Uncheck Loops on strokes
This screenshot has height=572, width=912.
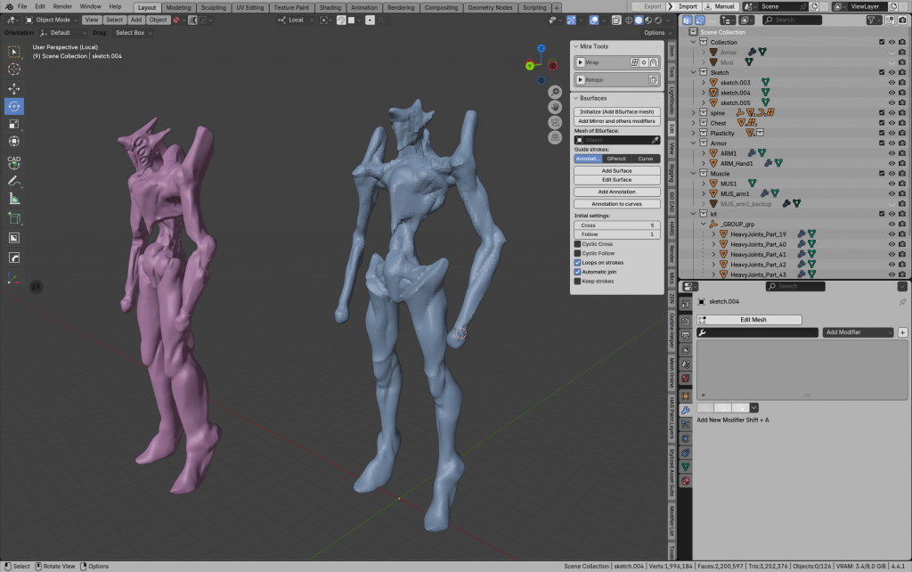(x=577, y=263)
